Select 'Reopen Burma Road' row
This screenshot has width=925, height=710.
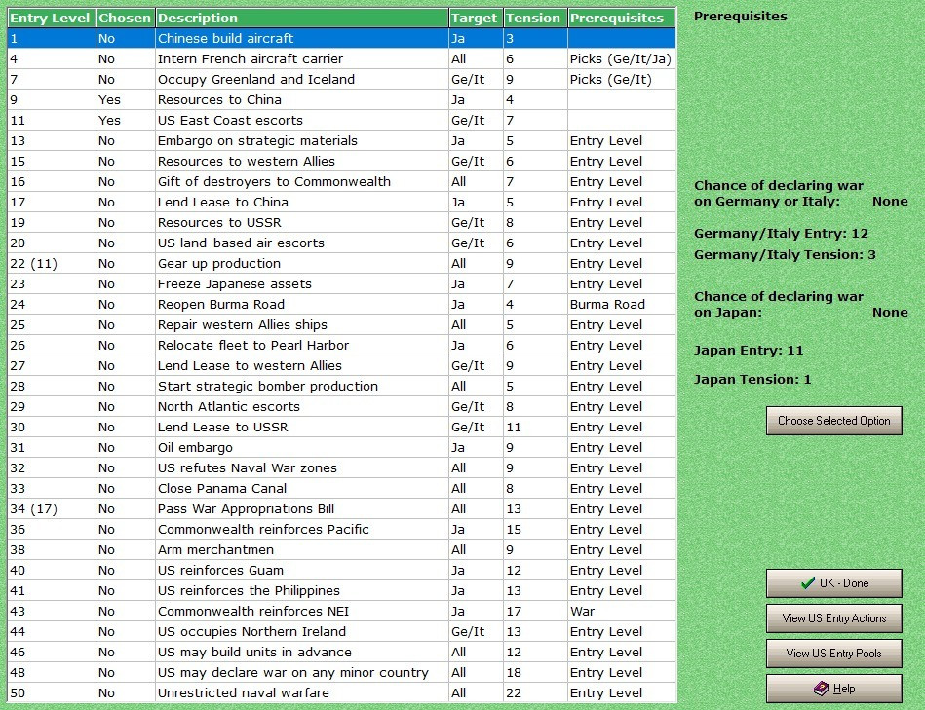[x=341, y=304]
